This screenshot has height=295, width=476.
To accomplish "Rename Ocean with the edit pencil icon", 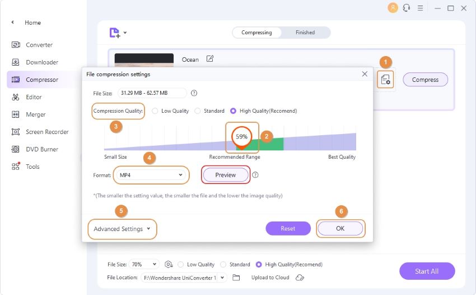I will point(210,59).
